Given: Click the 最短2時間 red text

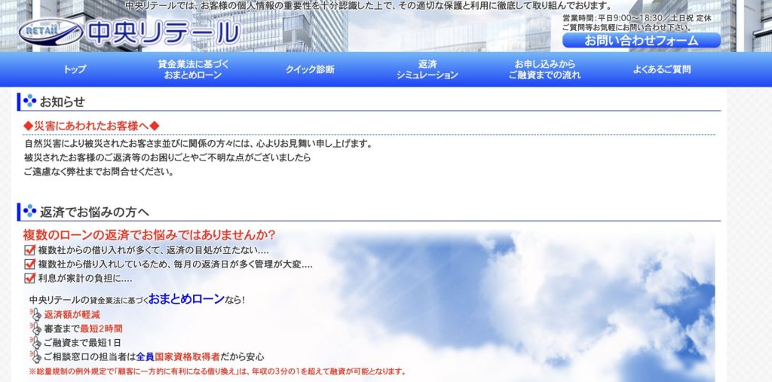Looking at the screenshot, I should coord(101,329).
